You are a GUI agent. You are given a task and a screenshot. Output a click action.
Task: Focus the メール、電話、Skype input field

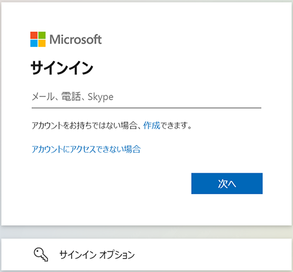click(x=146, y=97)
